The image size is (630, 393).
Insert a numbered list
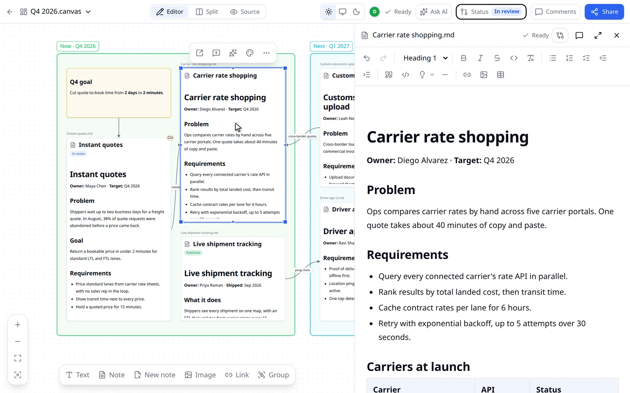point(569,58)
